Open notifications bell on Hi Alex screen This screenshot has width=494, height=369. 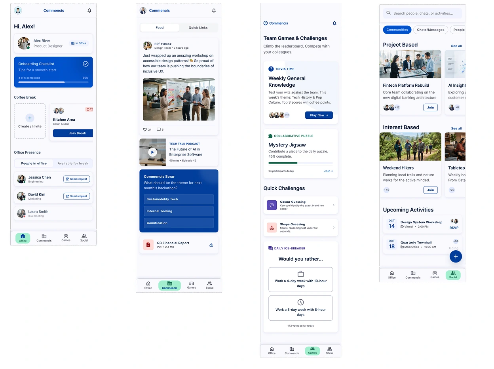click(89, 11)
